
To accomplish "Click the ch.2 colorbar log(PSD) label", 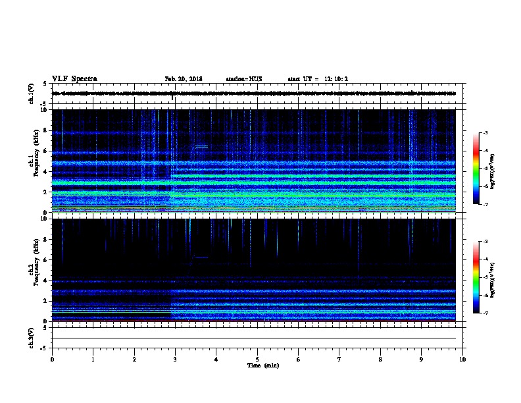I will [492, 280].
